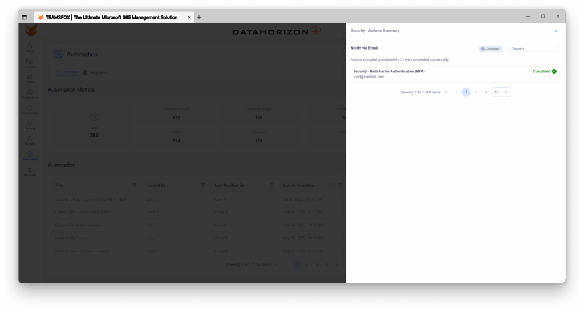
Task: Click the Showing 1 to 1 of 1 items text
Action: 420,92
